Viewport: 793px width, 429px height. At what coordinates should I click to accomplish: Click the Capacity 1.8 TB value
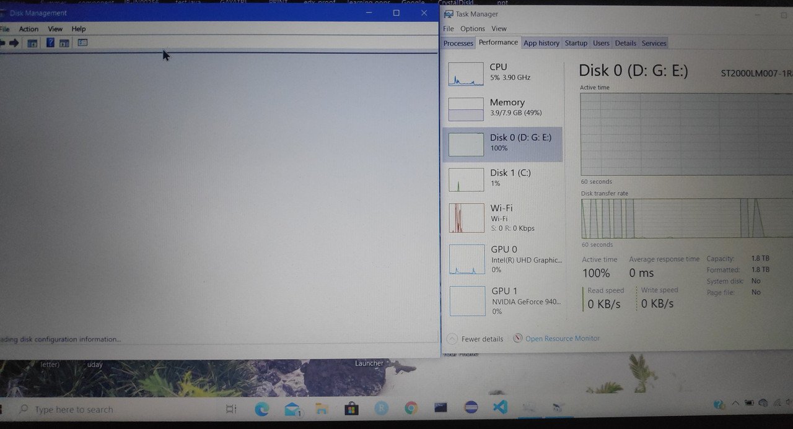[x=760, y=259]
